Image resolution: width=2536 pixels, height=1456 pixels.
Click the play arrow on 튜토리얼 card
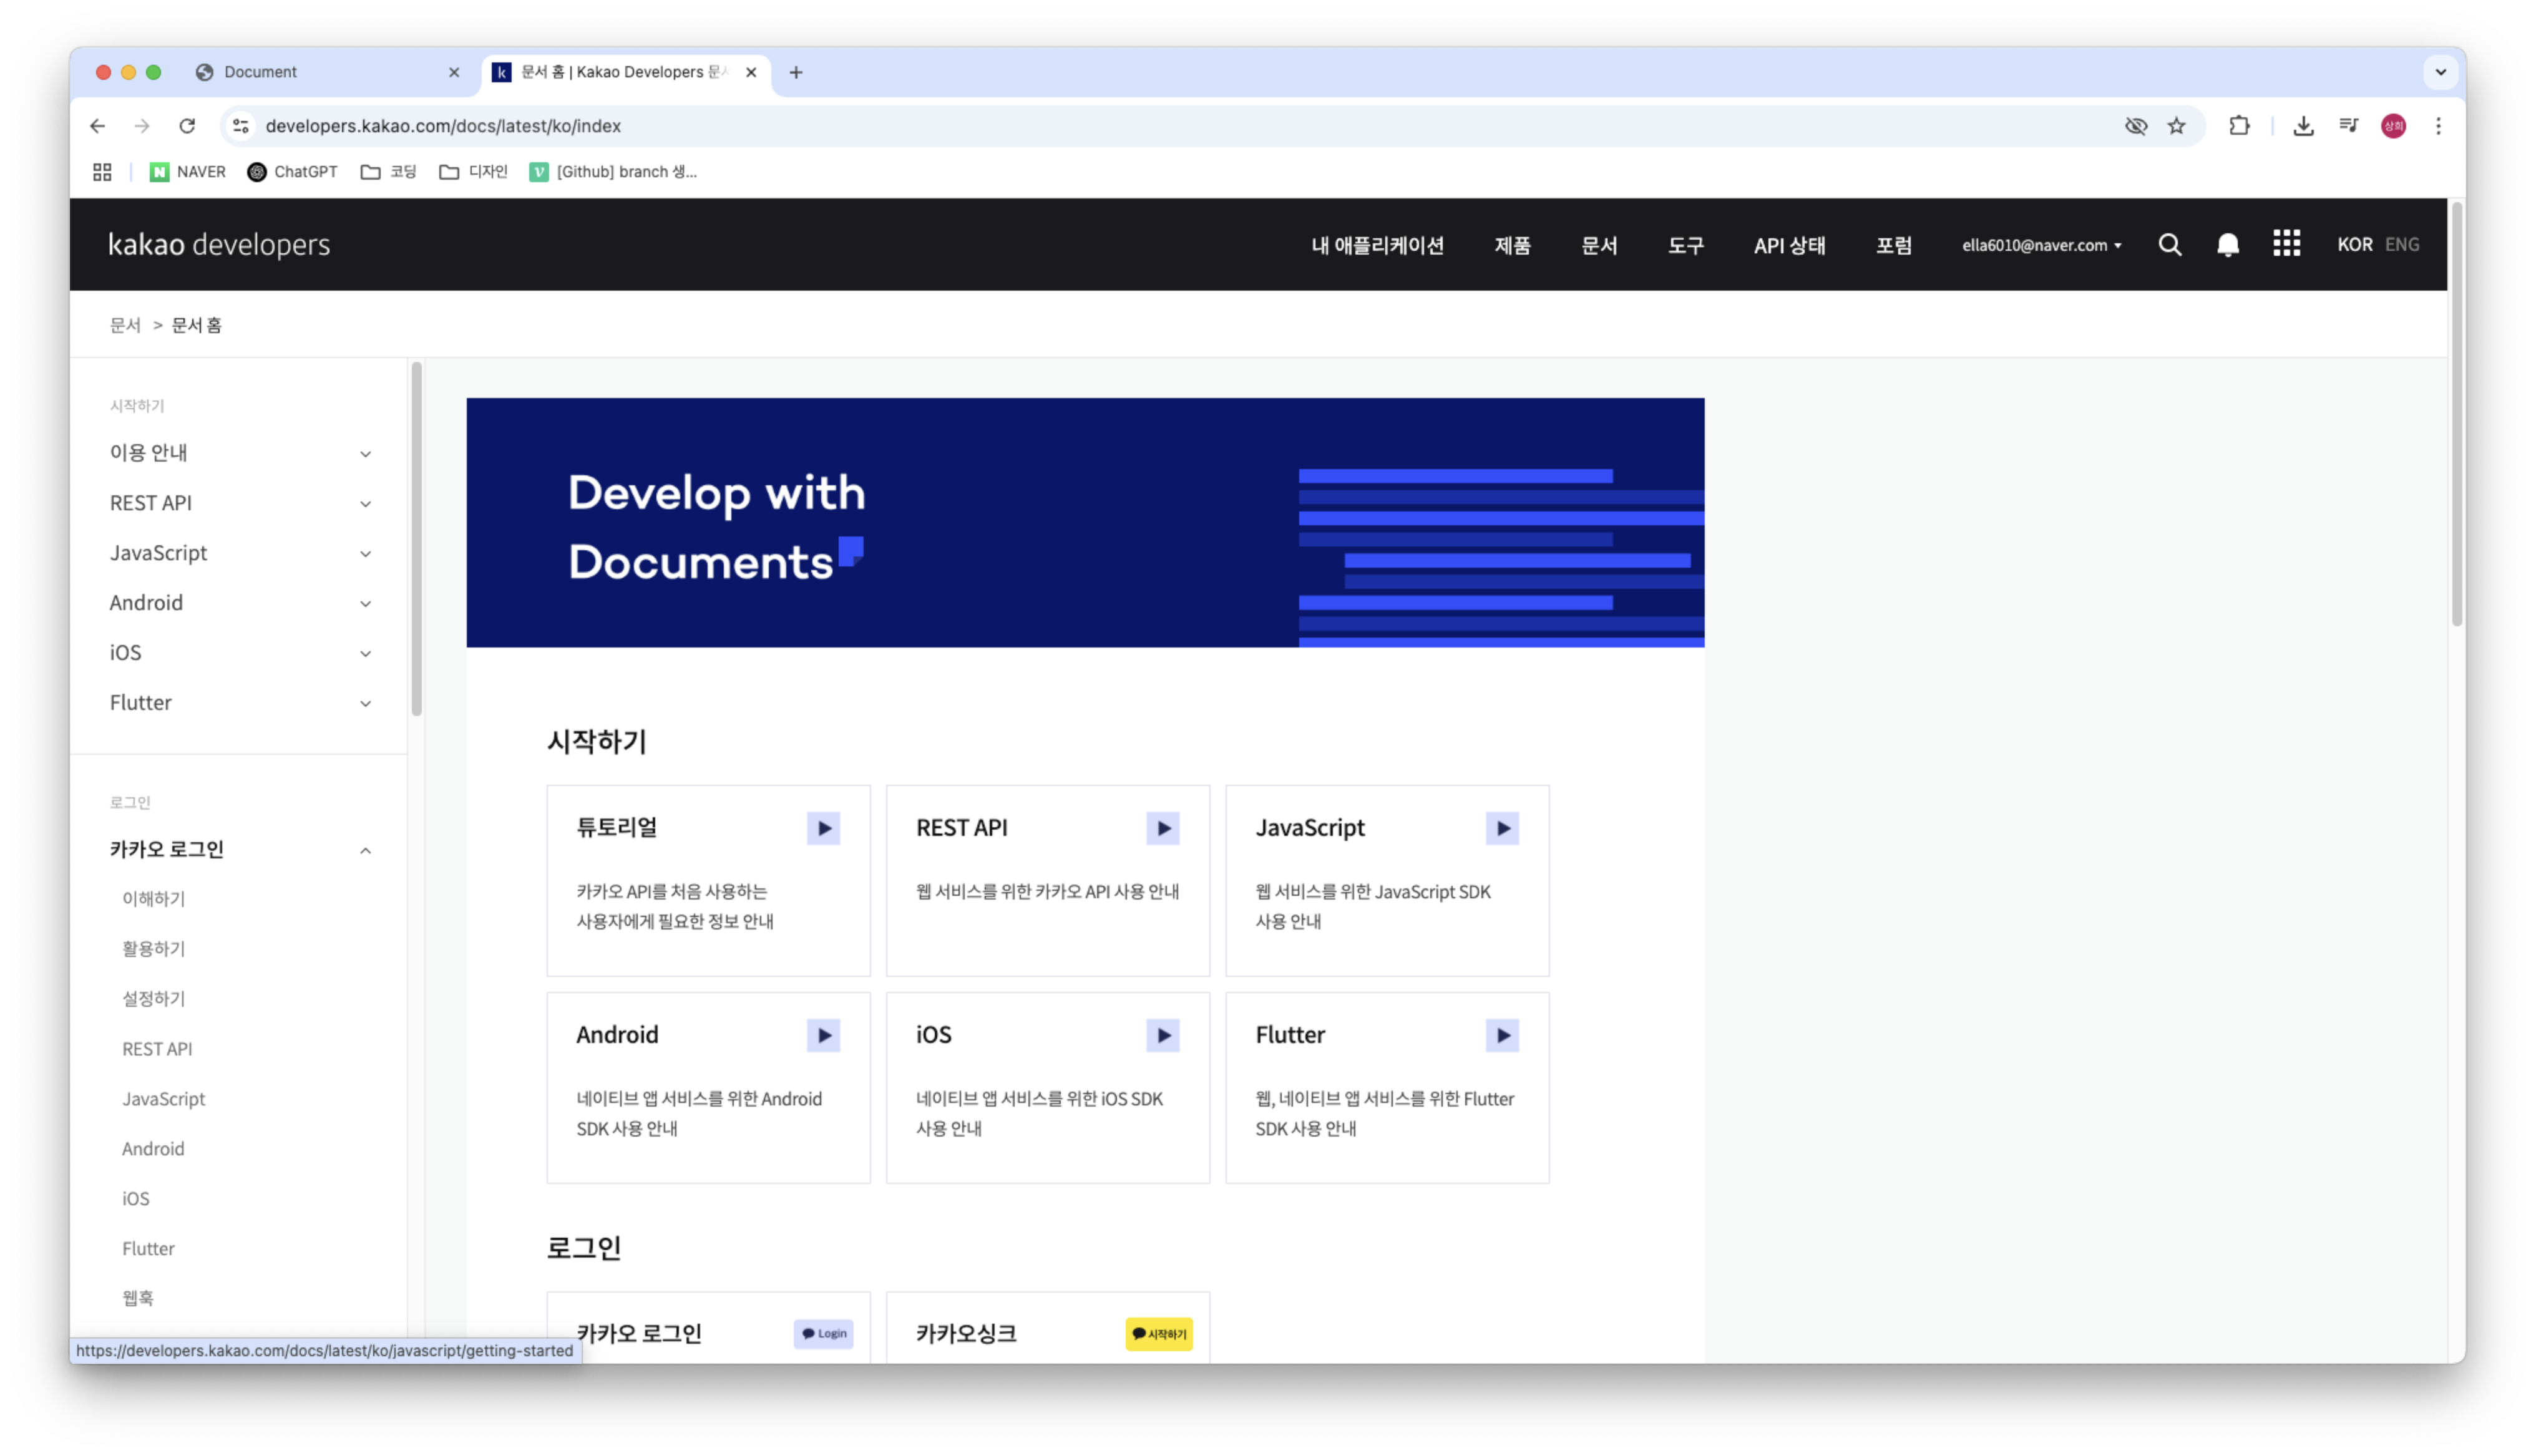(x=824, y=829)
